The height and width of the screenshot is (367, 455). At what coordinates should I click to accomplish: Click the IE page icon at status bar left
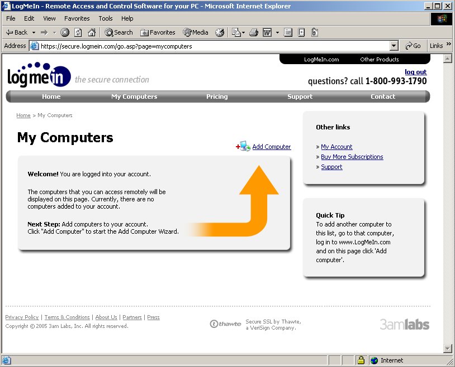point(6,360)
